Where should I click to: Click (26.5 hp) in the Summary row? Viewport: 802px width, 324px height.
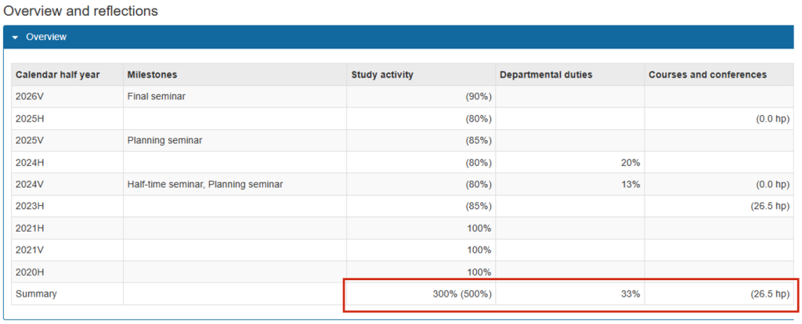[x=771, y=295]
